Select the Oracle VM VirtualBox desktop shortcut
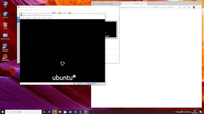 tap(5, 47)
